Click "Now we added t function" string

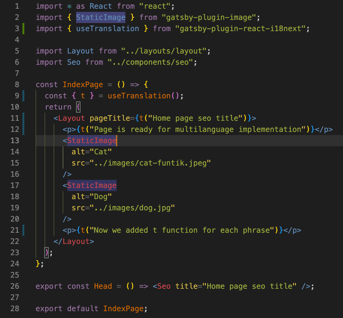tap(182, 230)
